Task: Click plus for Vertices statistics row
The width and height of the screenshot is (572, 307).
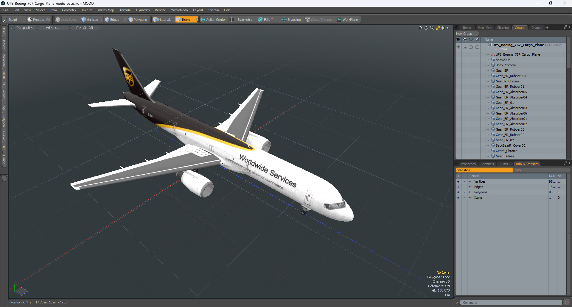Action: (458, 181)
